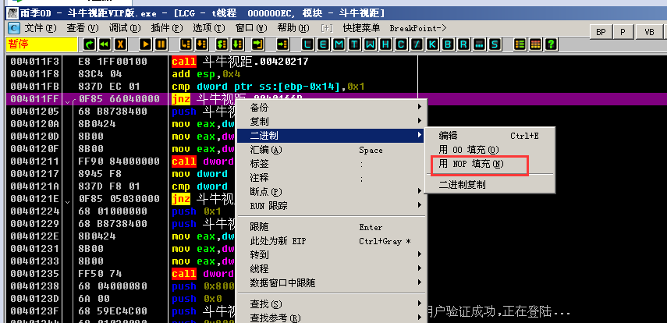Viewport: 667px width, 323px height.
Task: Expand the 查找(S) submenu
Action: [x=331, y=303]
